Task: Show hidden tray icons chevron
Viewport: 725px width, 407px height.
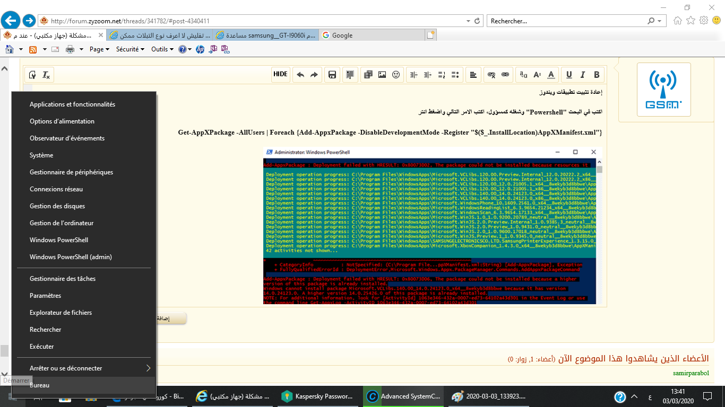Action: tap(635, 396)
